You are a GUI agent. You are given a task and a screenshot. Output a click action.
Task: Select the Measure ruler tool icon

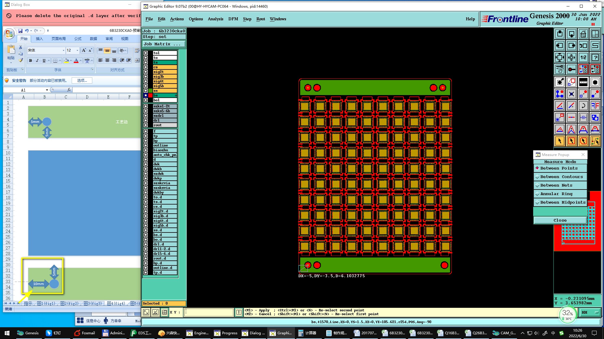tap(583, 82)
